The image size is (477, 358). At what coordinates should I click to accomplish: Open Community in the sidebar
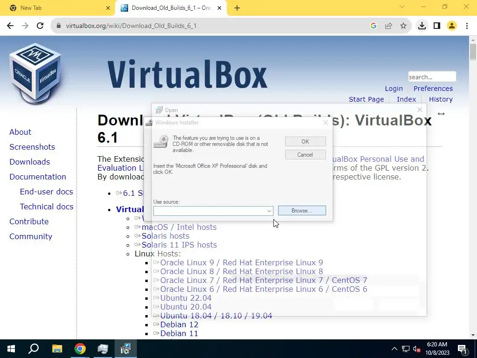[31, 236]
